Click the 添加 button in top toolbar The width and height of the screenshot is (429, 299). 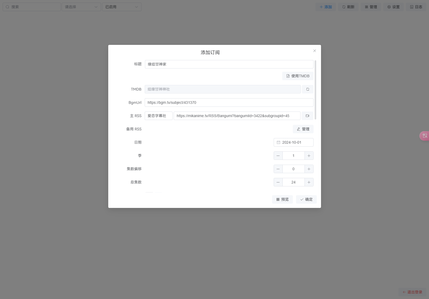coord(326,7)
